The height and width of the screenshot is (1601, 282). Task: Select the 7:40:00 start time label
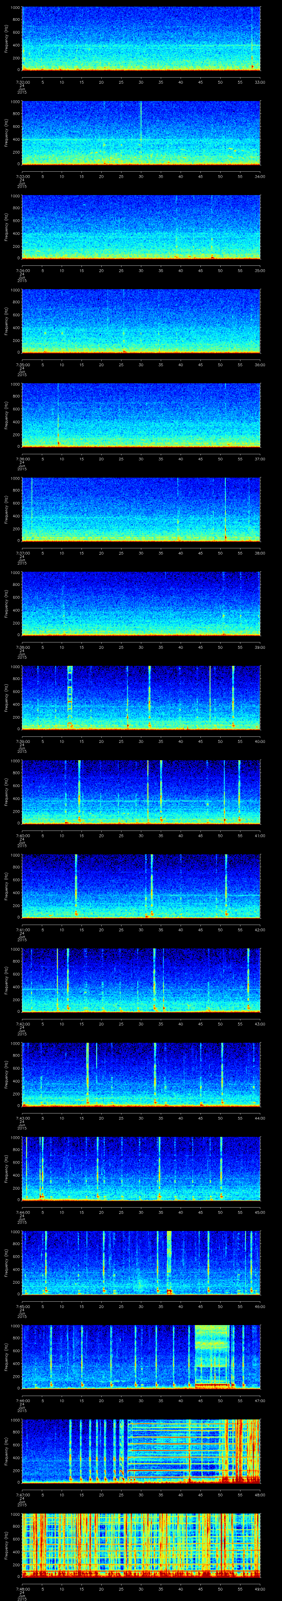pyautogui.click(x=22, y=835)
